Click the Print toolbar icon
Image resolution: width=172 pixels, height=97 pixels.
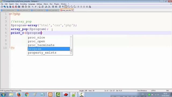[x=19, y=7]
